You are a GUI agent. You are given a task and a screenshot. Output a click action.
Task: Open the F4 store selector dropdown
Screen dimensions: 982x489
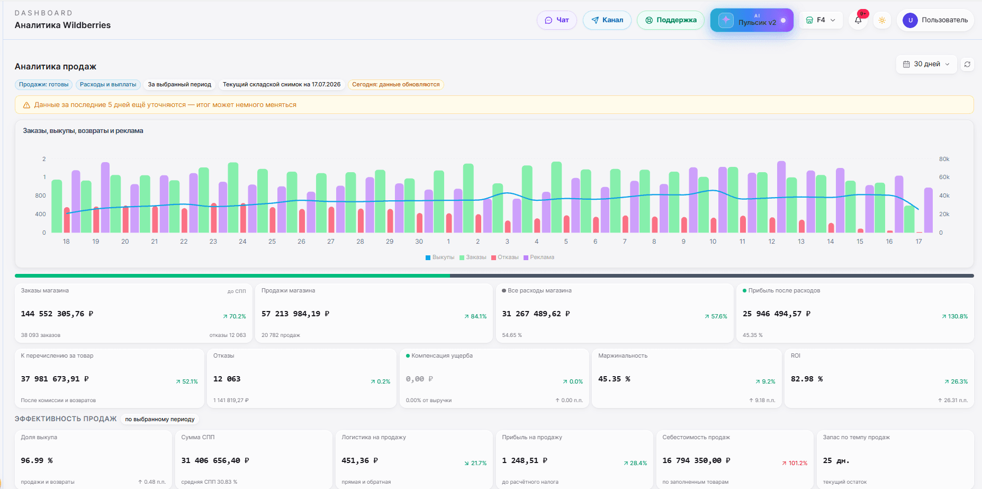(821, 20)
